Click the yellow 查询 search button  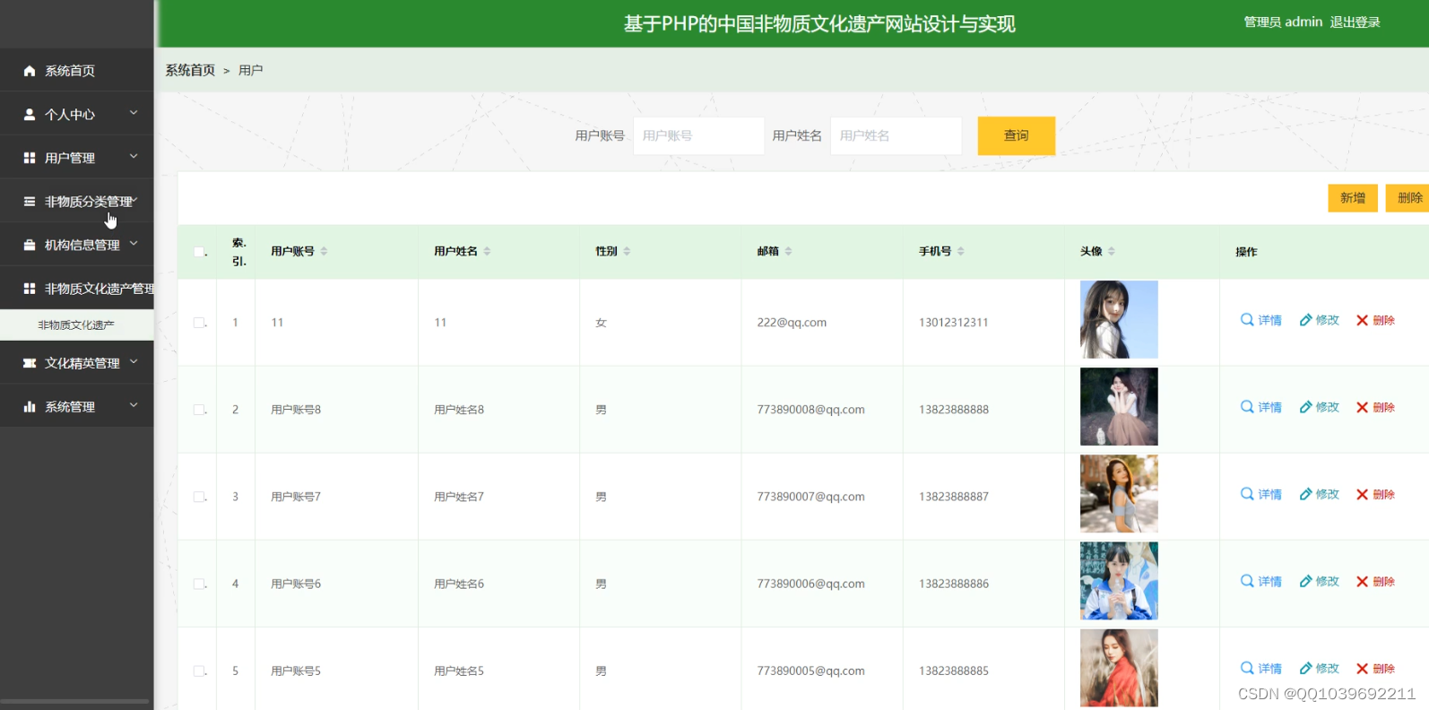[x=1016, y=135]
